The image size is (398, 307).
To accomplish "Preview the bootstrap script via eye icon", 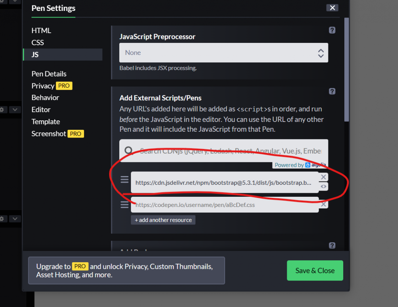I will click(323, 187).
